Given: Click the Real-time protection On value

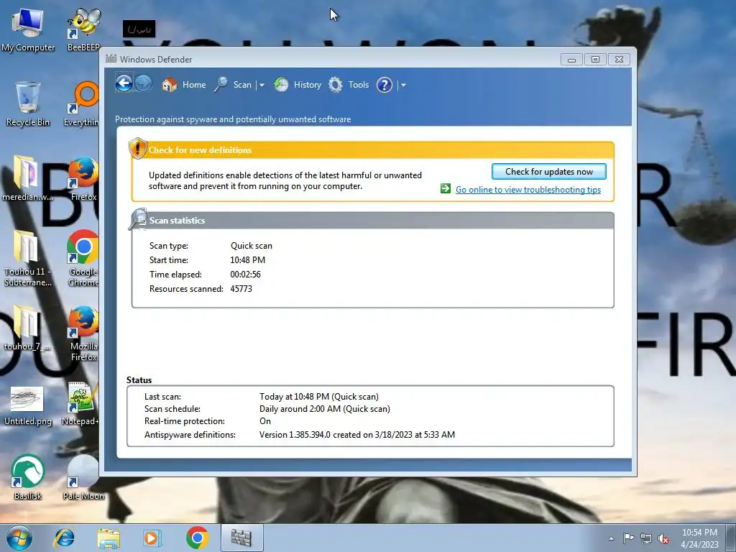Looking at the screenshot, I should pyautogui.click(x=265, y=421).
